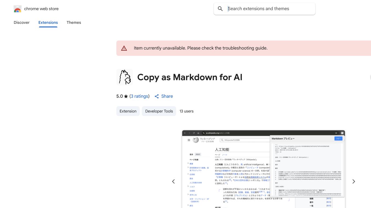The height and width of the screenshot is (208, 371).
Task: Share this extension via Share button
Action: (164, 96)
